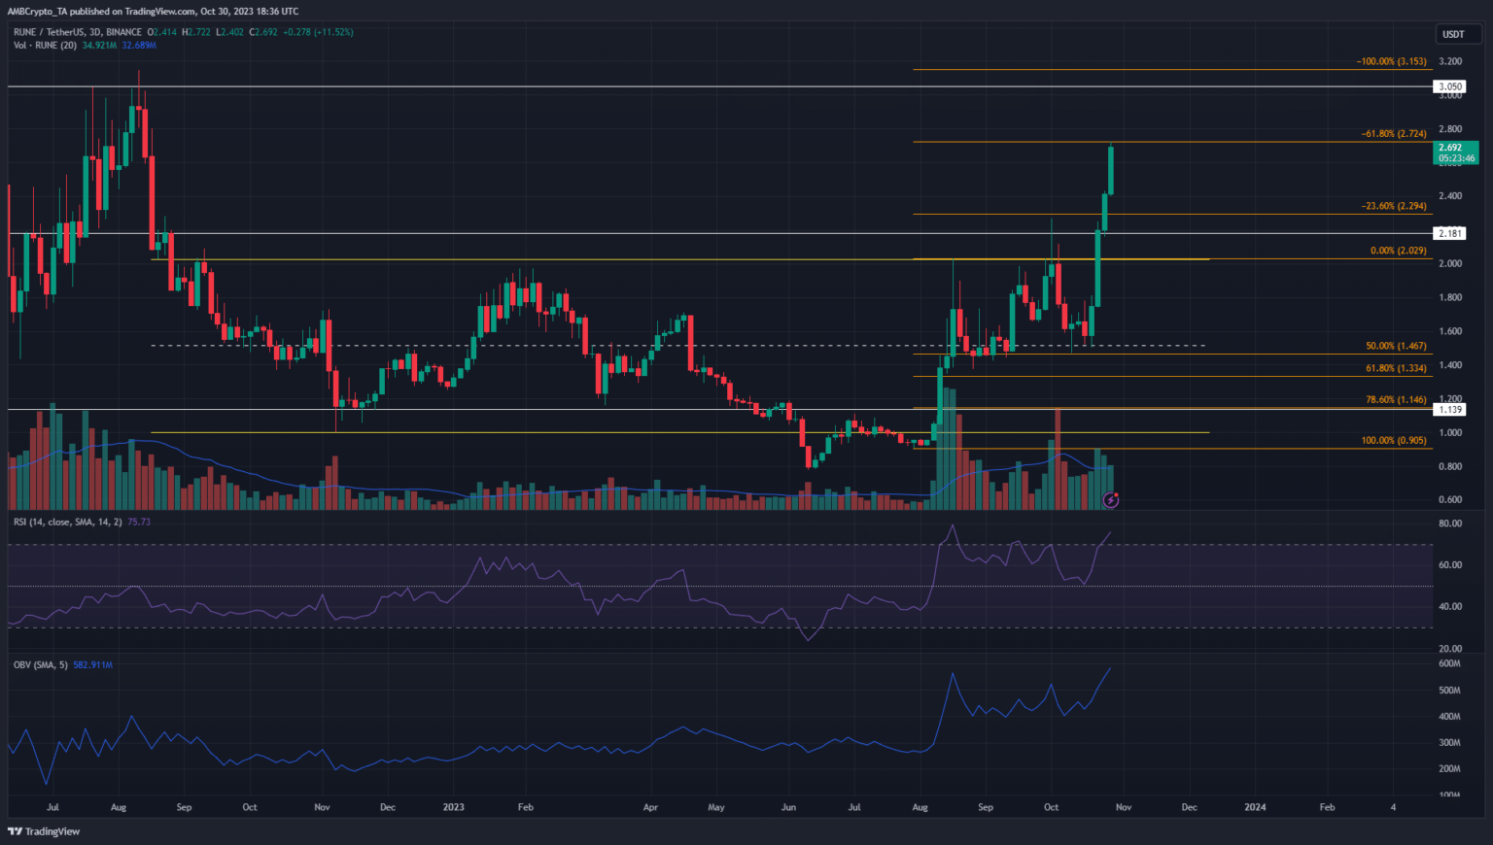Image resolution: width=1493 pixels, height=845 pixels.
Task: Click the TradingView logo at bottom left
Action: click(44, 831)
